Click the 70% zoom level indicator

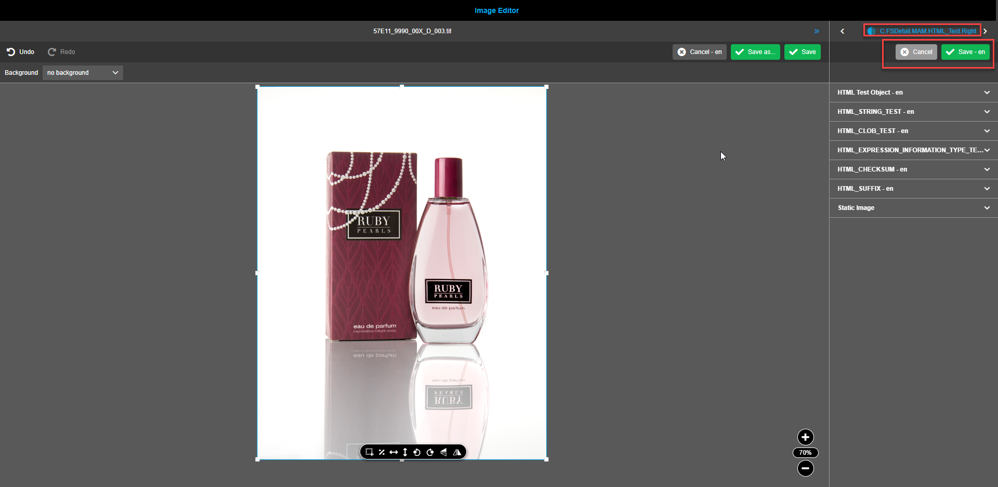pyautogui.click(x=805, y=452)
